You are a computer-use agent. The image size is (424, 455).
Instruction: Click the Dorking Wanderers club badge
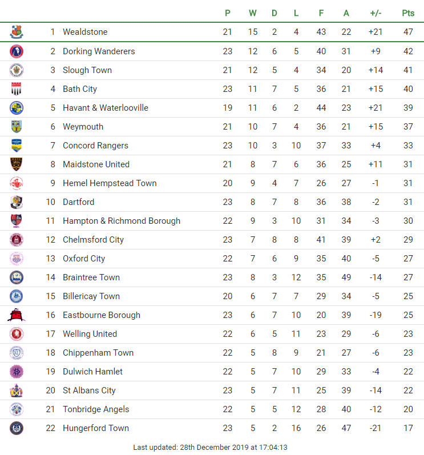pyautogui.click(x=17, y=51)
